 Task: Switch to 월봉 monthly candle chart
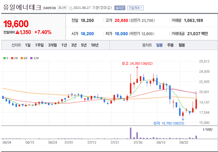(182, 45)
